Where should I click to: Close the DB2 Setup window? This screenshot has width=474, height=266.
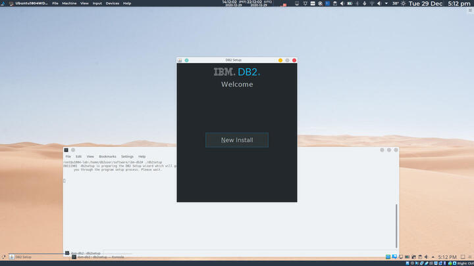(x=294, y=60)
